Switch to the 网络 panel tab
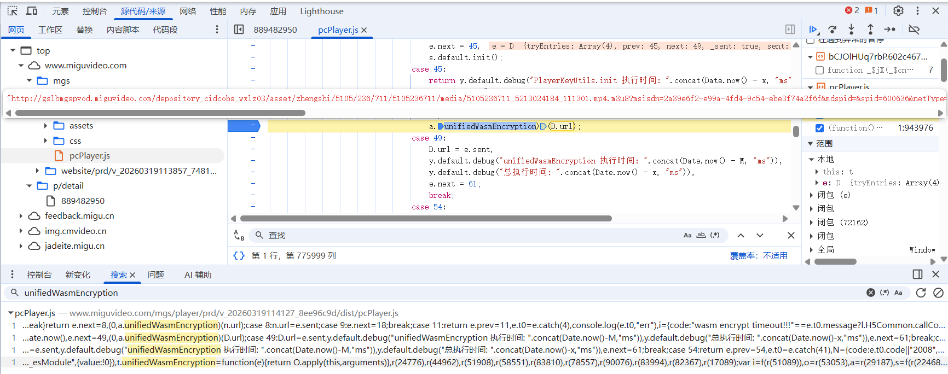The width and height of the screenshot is (948, 374). point(188,11)
